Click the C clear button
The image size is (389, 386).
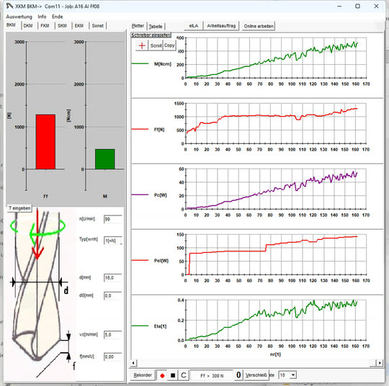point(184,376)
